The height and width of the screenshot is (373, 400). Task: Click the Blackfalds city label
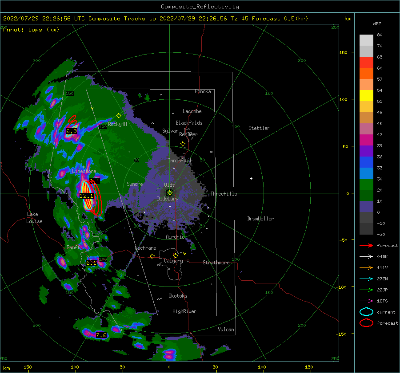coord(189,123)
